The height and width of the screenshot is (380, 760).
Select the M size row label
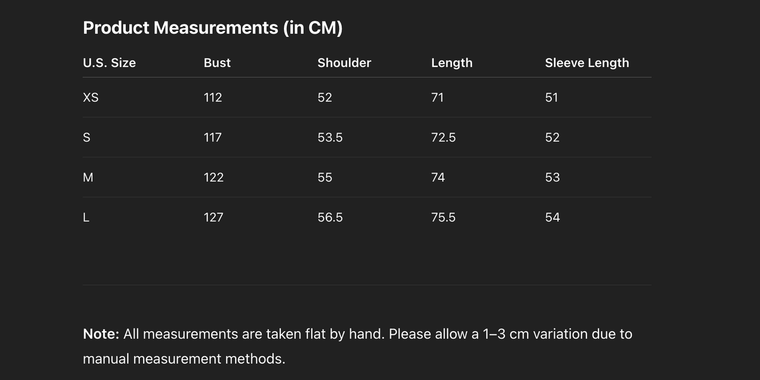pos(88,178)
